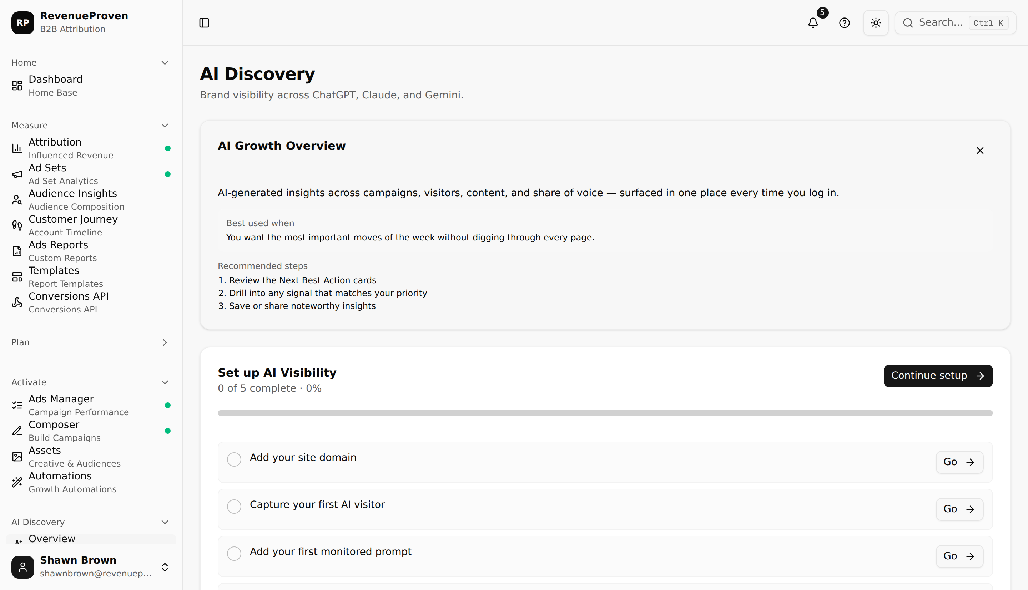
Task: Click the Assets image icon
Action: (x=17, y=457)
